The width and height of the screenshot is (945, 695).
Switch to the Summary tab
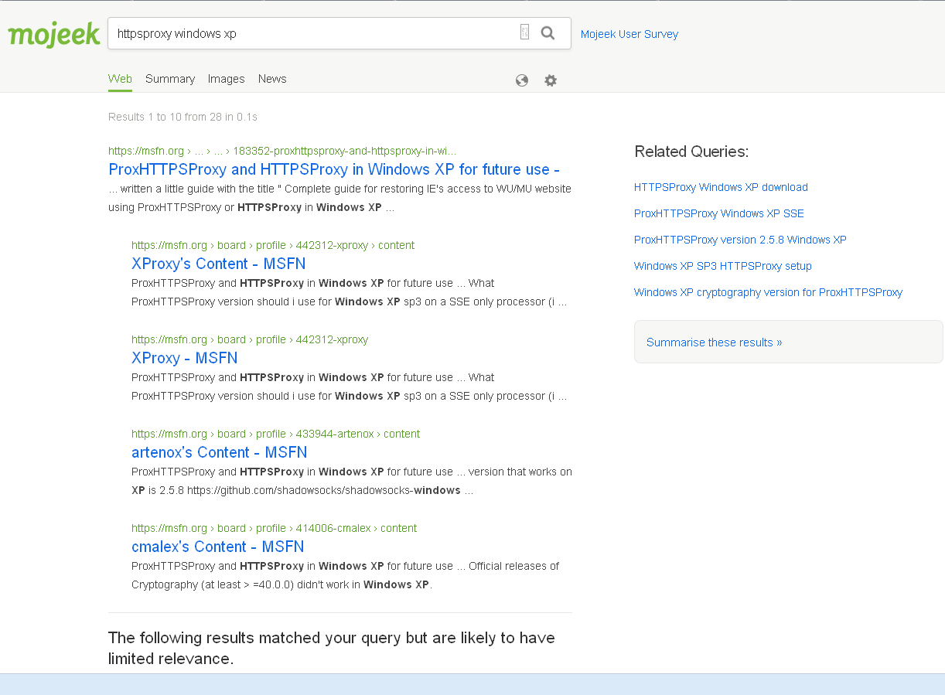click(170, 79)
